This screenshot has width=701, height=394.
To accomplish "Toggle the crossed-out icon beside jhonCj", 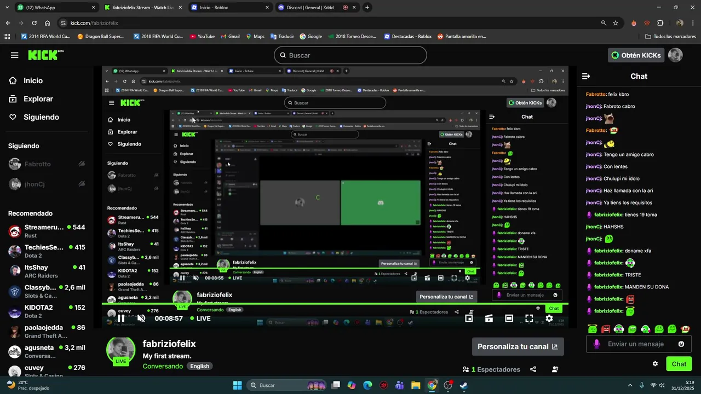I will (x=82, y=184).
